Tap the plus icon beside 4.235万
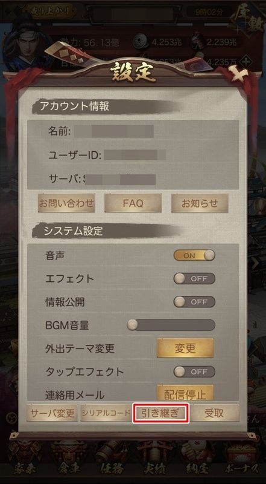266x484 pixels. point(245,61)
